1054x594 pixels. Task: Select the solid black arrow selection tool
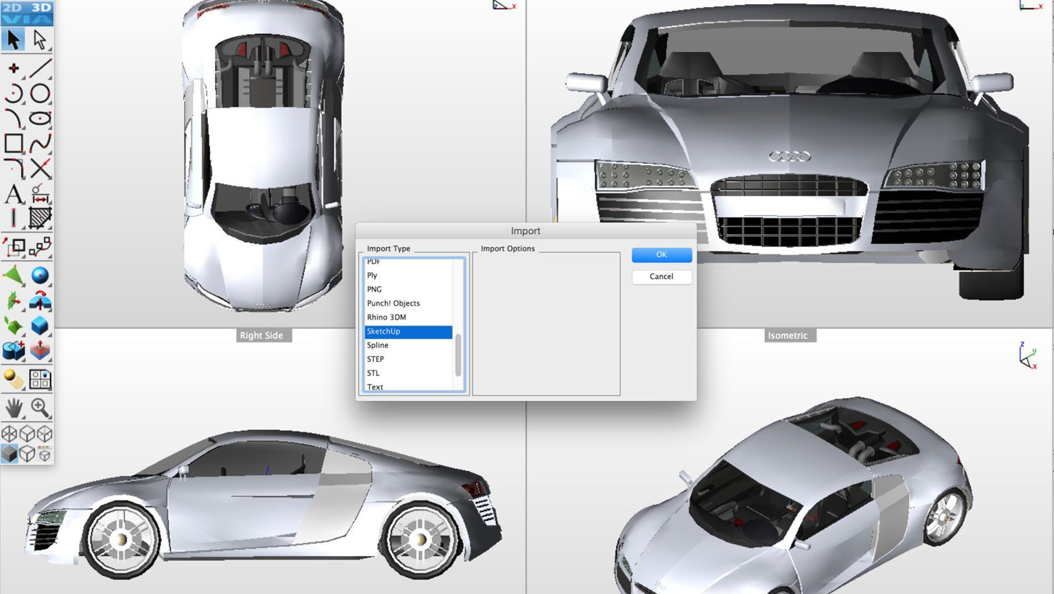(x=13, y=39)
